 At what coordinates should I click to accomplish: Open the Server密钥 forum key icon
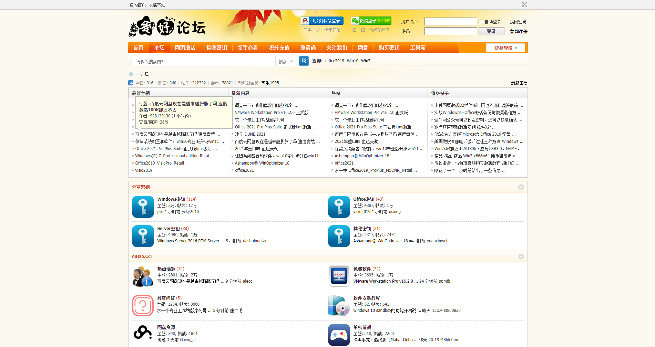coord(143,236)
